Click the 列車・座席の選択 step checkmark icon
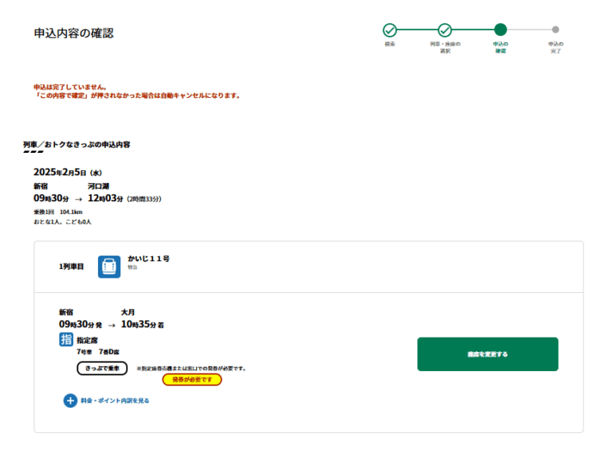The image size is (612, 457). (445, 30)
